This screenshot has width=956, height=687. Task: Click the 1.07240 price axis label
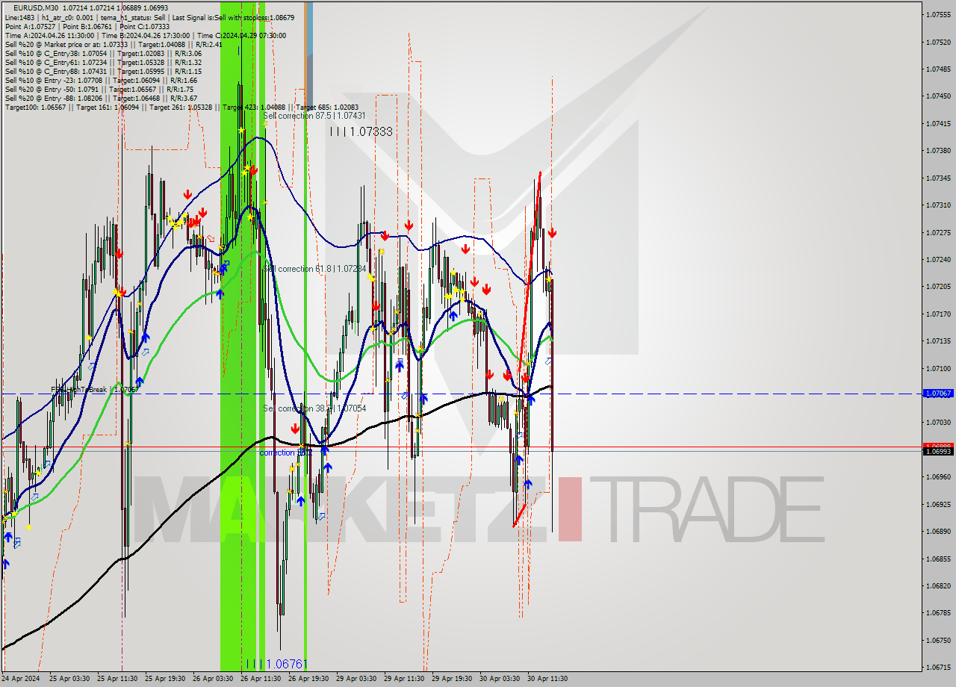coord(938,259)
